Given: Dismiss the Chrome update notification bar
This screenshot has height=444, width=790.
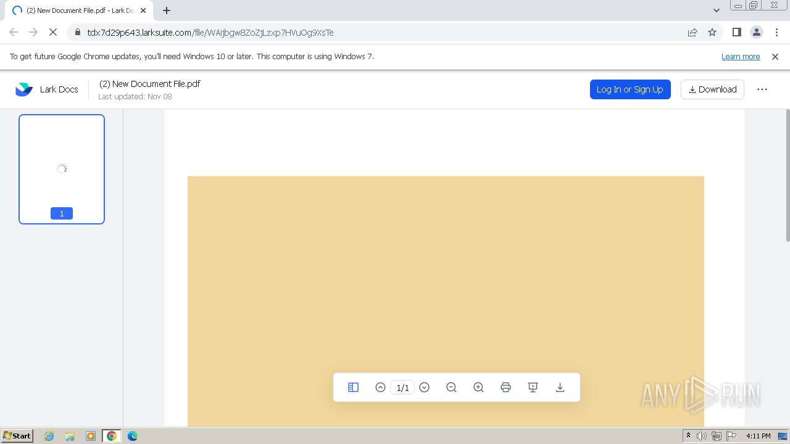Looking at the screenshot, I should click(775, 57).
